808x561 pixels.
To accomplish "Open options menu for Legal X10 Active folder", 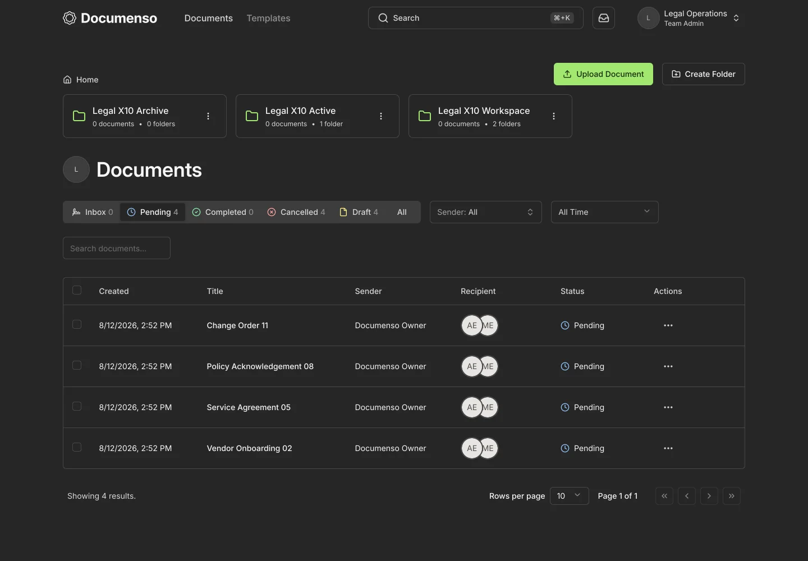I will coord(381,116).
